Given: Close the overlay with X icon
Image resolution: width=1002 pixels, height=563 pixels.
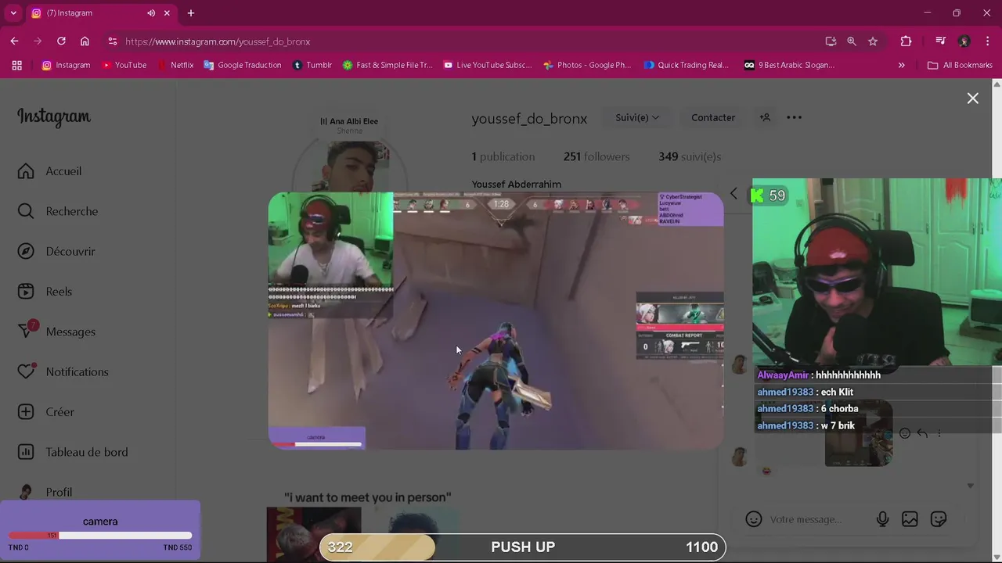Looking at the screenshot, I should 973,99.
